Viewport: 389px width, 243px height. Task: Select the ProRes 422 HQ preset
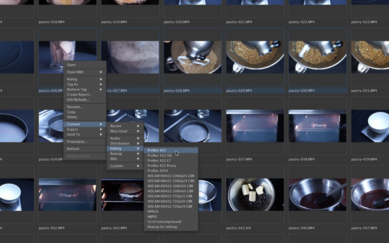pyautogui.click(x=171, y=155)
